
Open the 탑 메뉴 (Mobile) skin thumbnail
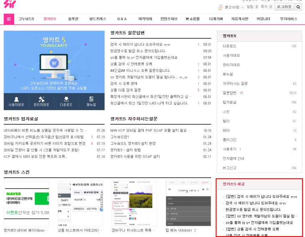pyautogui.click(x=188, y=203)
